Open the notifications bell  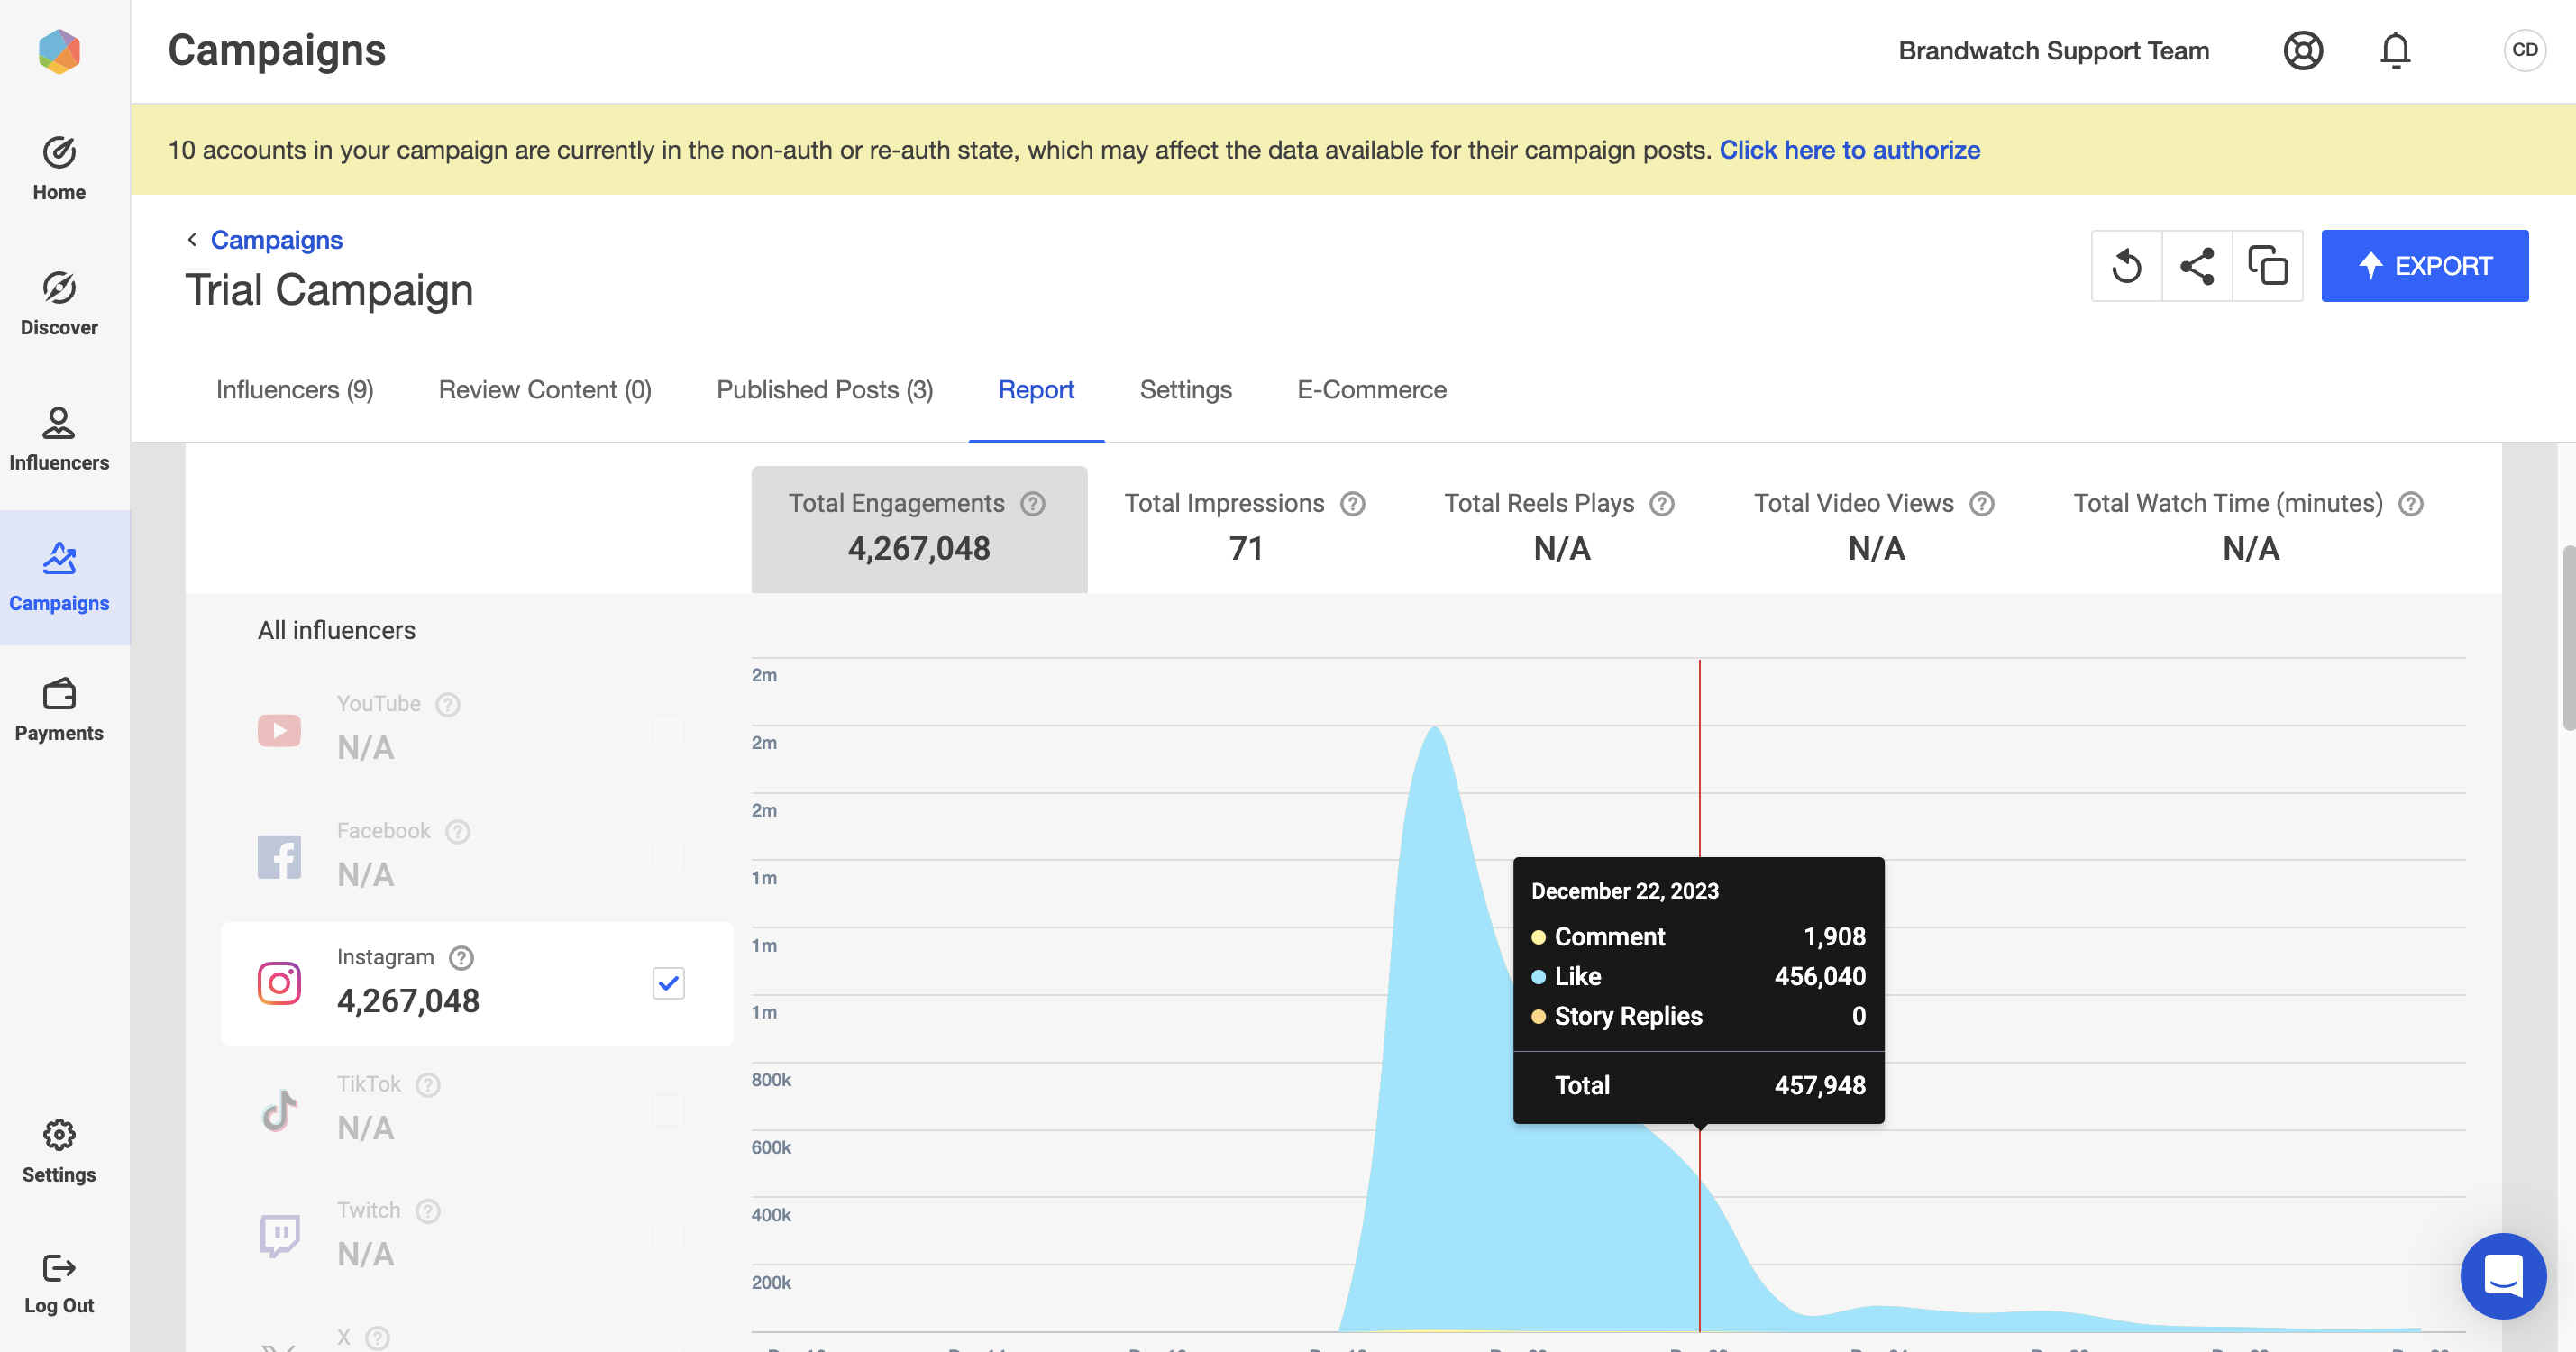tap(2395, 50)
